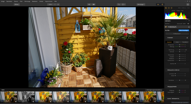
Task: Favorite the Clarity Booster preset star
Action: (16, 102)
